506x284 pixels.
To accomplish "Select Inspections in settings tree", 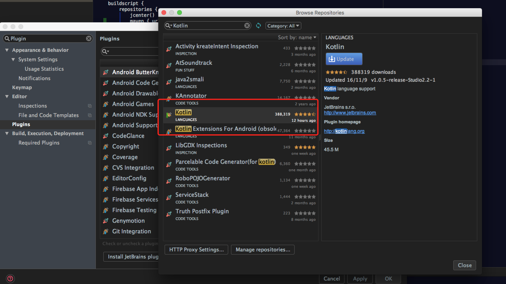I will click(x=33, y=106).
